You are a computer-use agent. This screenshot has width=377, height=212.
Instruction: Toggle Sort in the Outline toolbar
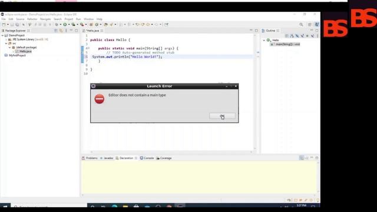tap(292, 36)
